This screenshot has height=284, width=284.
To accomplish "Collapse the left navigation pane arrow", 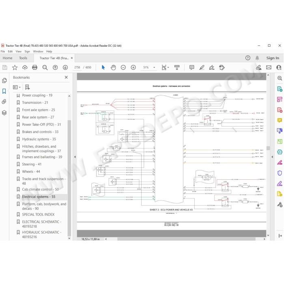I will tap(75, 157).
